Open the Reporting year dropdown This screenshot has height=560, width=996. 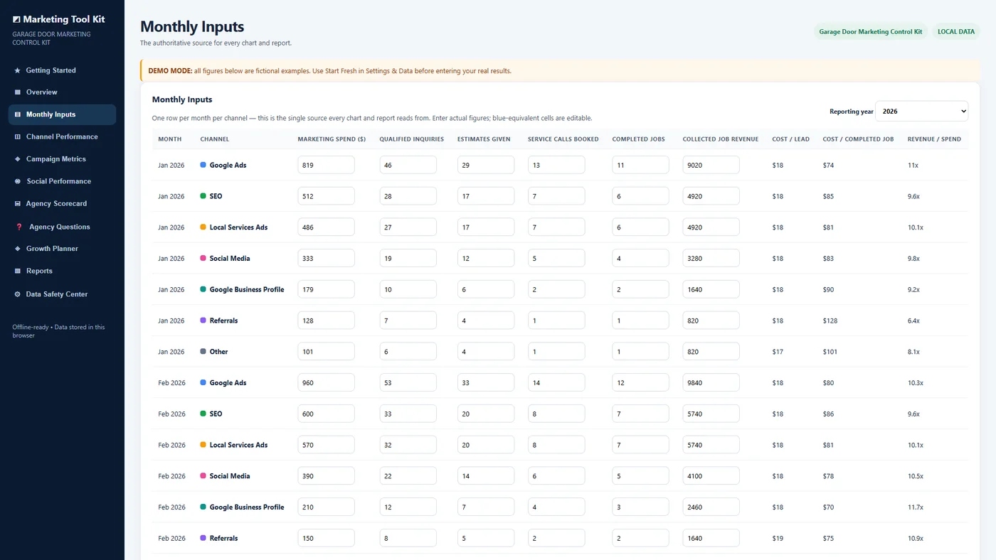(x=921, y=112)
